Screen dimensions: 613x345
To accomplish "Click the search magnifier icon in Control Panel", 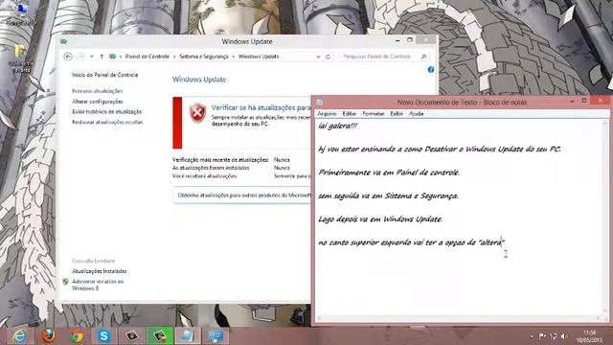I will (423, 57).
